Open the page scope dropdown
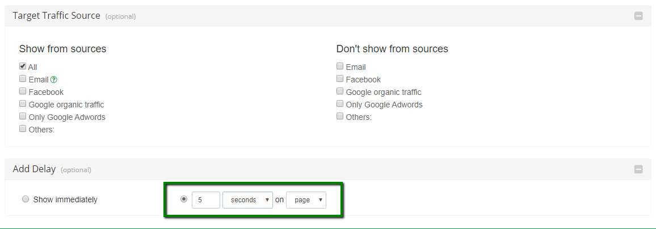This screenshot has width=656, height=229. (306, 200)
